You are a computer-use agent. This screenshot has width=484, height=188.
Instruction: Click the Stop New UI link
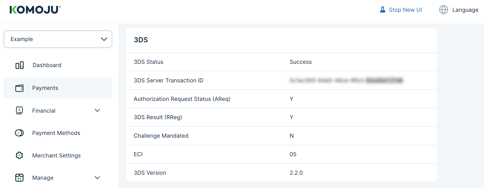pos(405,10)
